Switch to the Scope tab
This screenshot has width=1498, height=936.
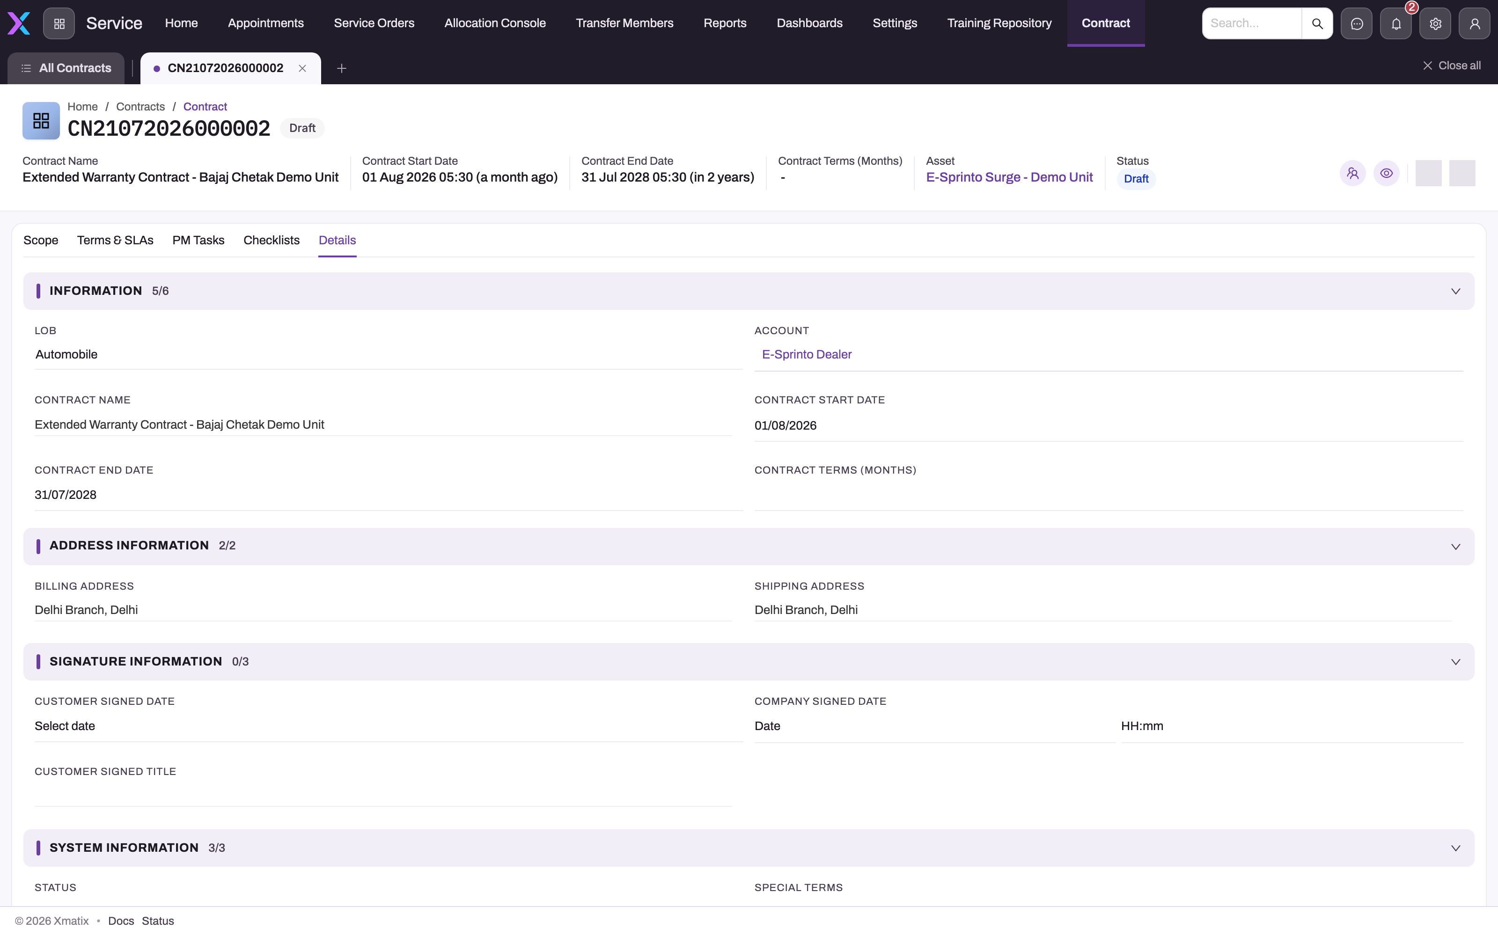tap(41, 240)
